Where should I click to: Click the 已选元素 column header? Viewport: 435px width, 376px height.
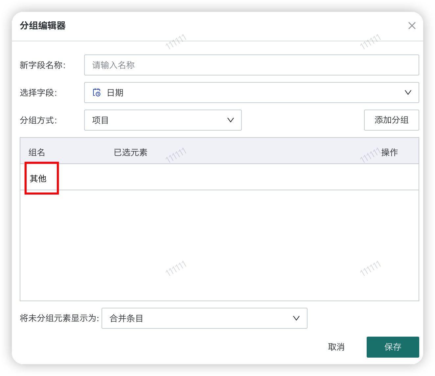pyautogui.click(x=130, y=152)
